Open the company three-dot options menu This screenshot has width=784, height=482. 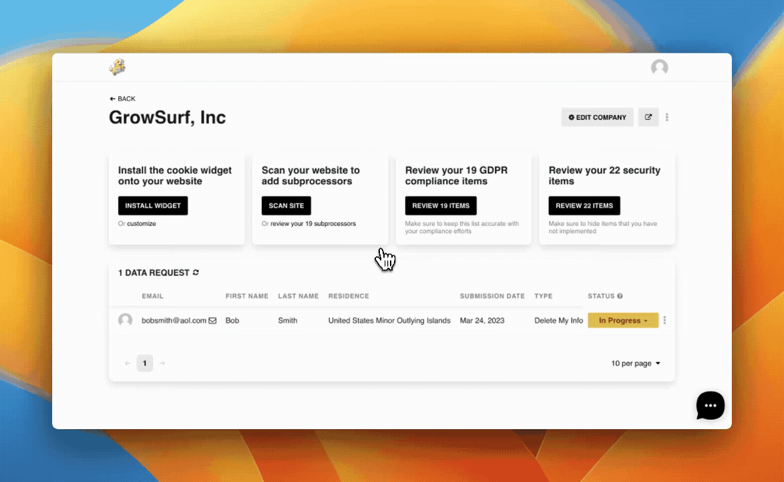(x=667, y=117)
